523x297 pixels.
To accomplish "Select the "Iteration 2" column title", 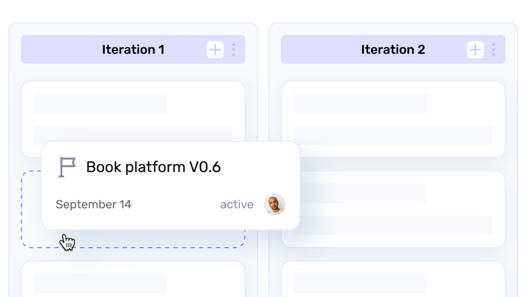I will point(393,50).
